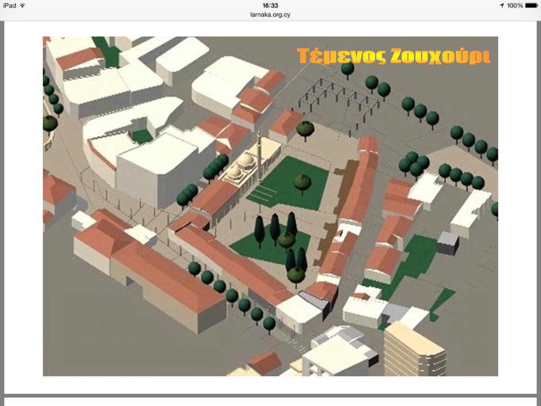The image size is (541, 406).
Task: Tap the location services arrow icon
Action: click(502, 5)
